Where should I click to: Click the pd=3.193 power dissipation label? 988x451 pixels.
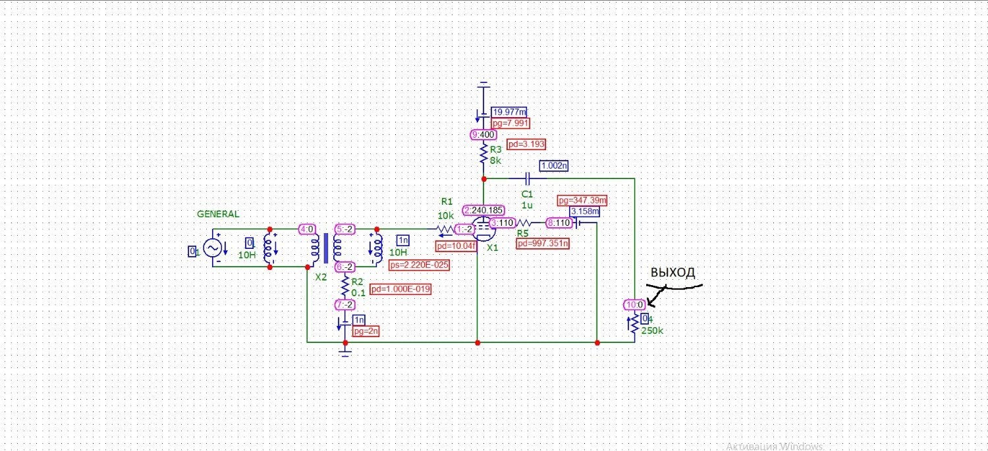click(x=526, y=144)
